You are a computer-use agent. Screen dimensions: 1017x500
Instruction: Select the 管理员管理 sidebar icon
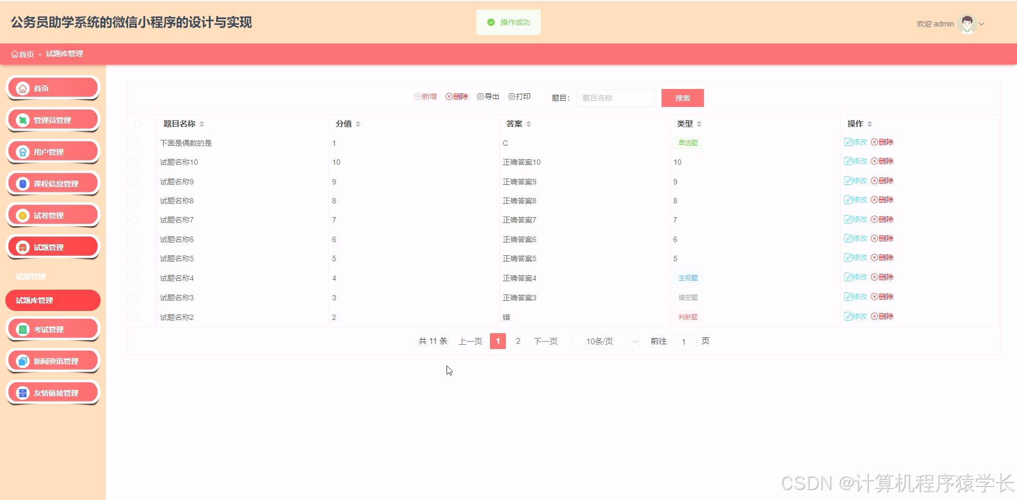(52, 120)
